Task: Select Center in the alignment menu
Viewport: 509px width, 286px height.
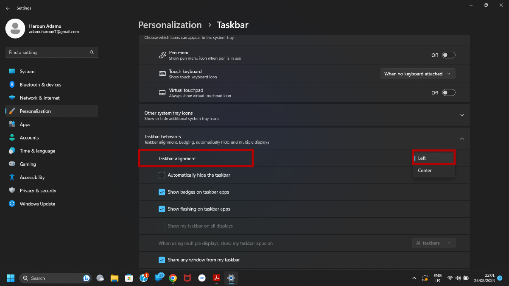Action: click(425, 170)
